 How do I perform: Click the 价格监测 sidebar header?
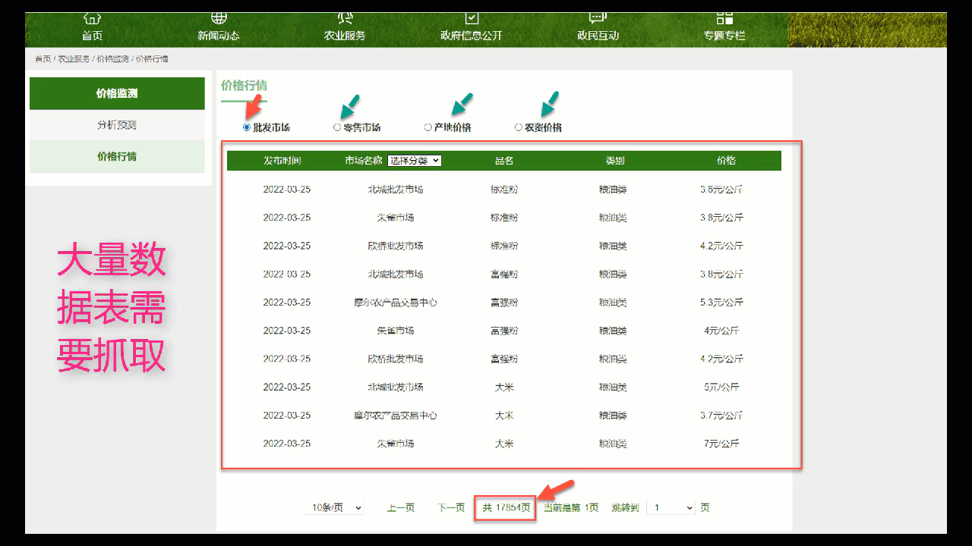click(117, 93)
